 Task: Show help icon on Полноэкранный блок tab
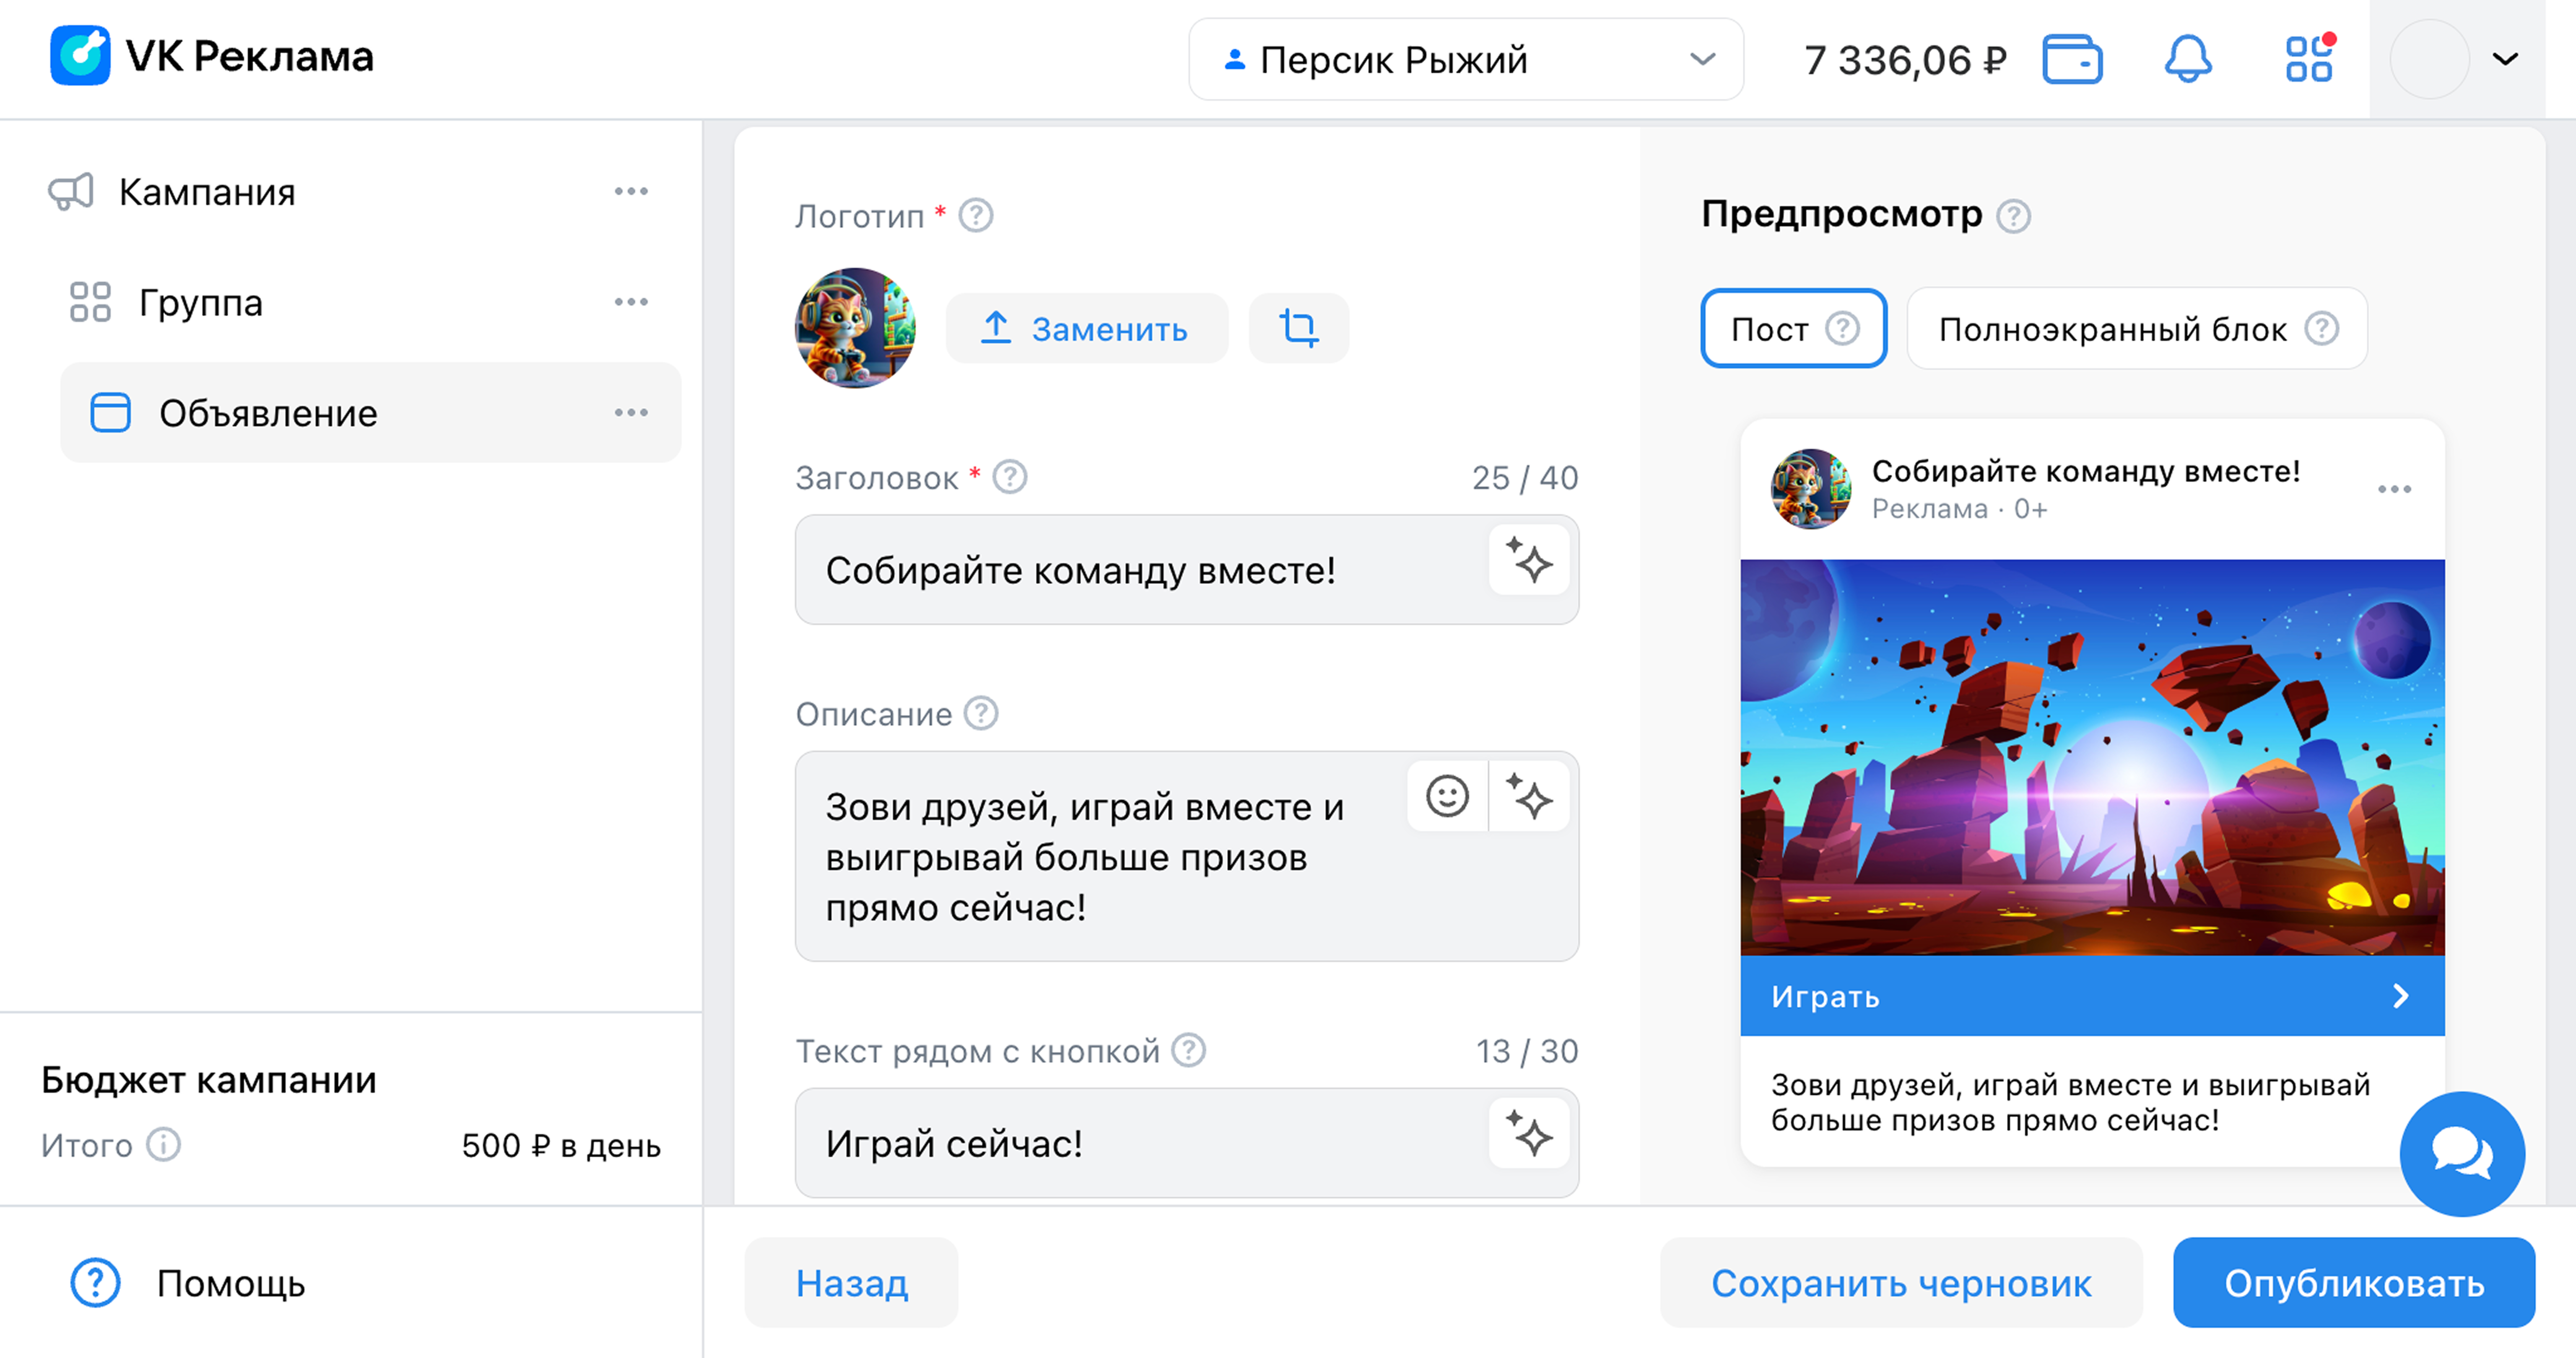[2322, 328]
